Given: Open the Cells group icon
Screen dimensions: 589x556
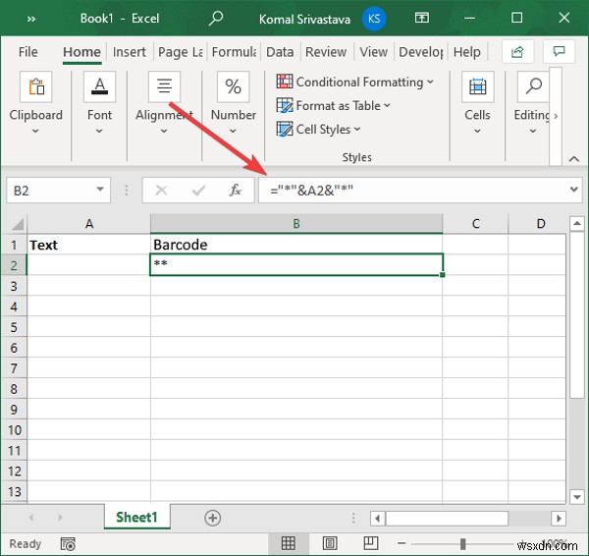Looking at the screenshot, I should 477,86.
